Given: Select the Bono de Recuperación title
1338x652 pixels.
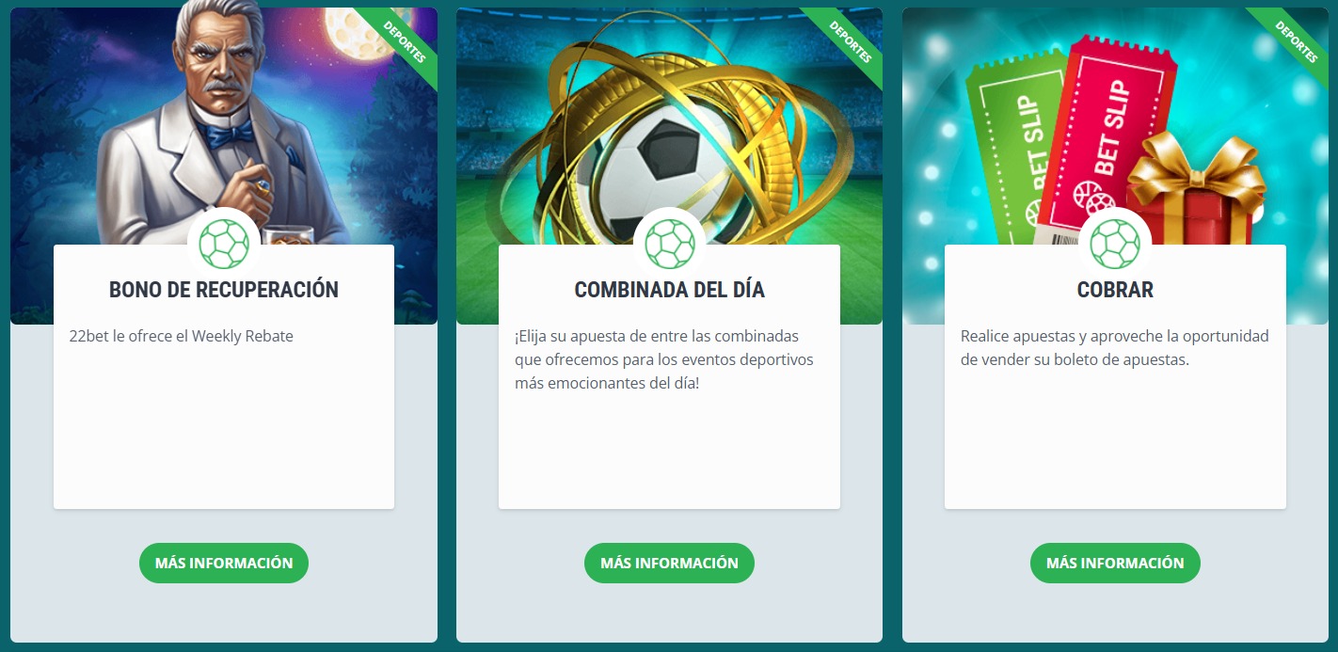Looking at the screenshot, I should click(x=224, y=290).
